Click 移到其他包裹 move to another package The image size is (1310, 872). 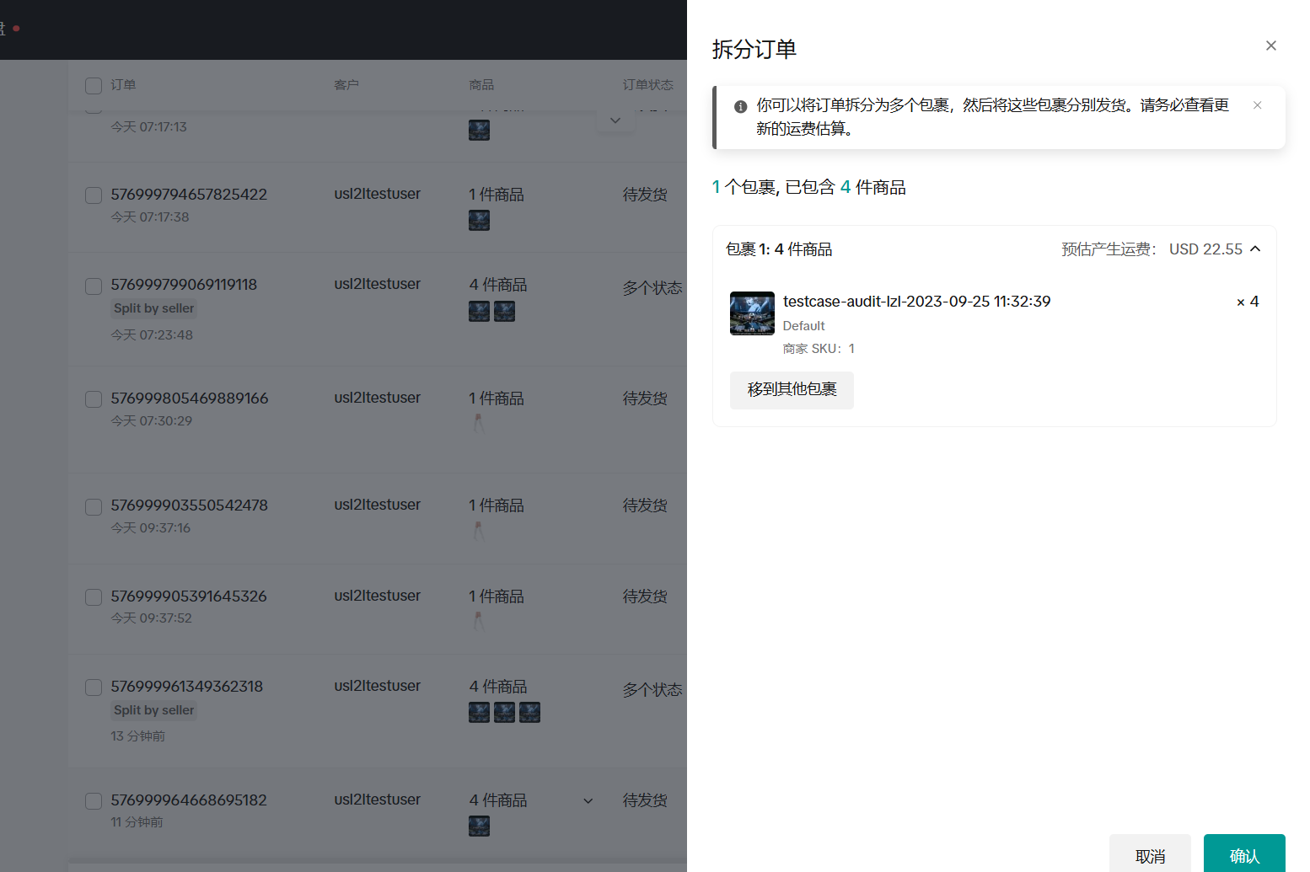tap(792, 390)
